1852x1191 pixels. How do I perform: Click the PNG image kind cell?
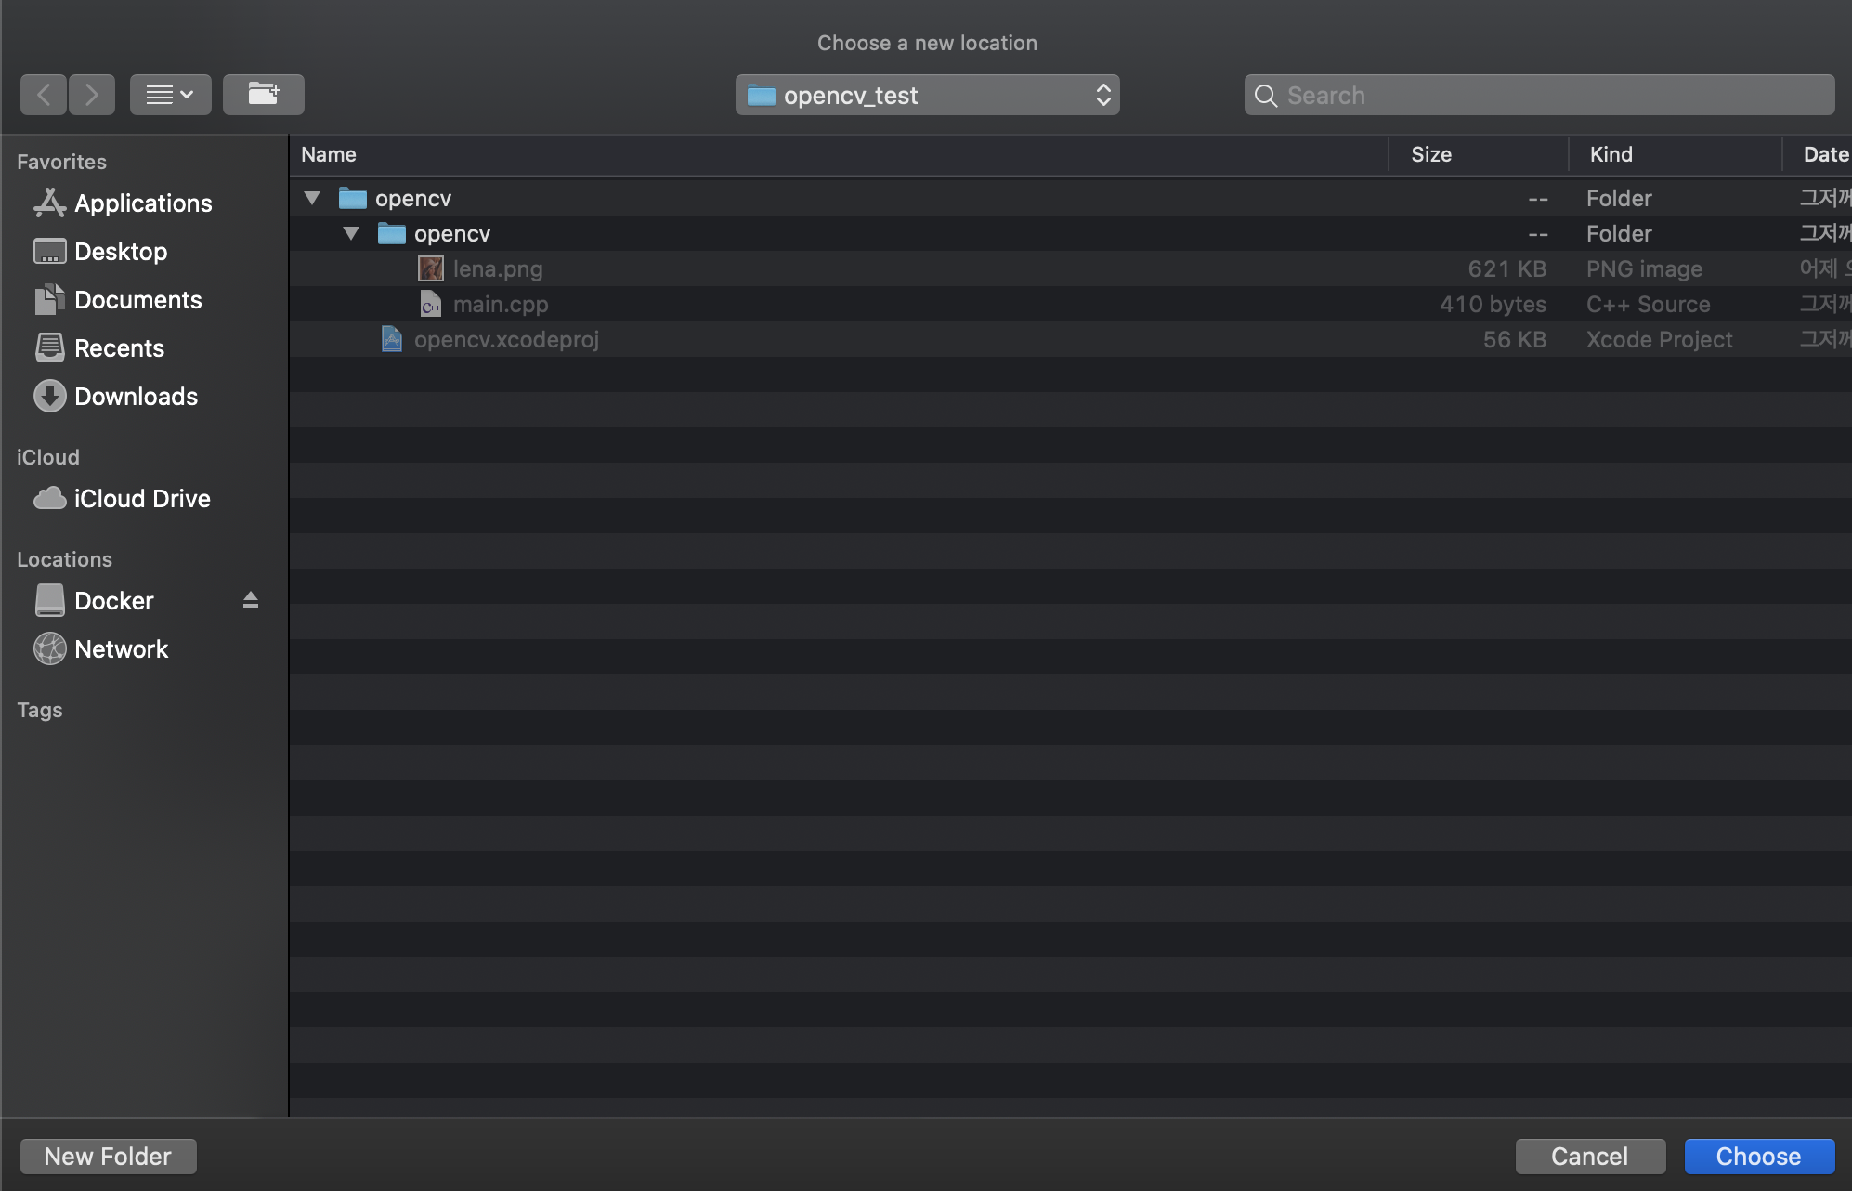[1644, 269]
